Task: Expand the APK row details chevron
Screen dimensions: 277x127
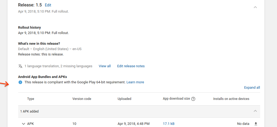Action: (23, 124)
